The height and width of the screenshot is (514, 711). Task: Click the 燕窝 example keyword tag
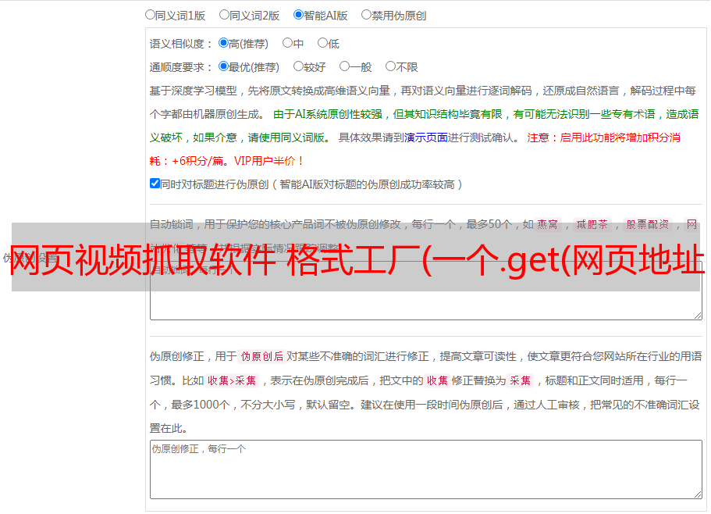coord(548,224)
